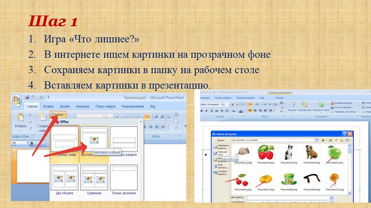Open Эффекты для фигур dropdown

point(344,112)
